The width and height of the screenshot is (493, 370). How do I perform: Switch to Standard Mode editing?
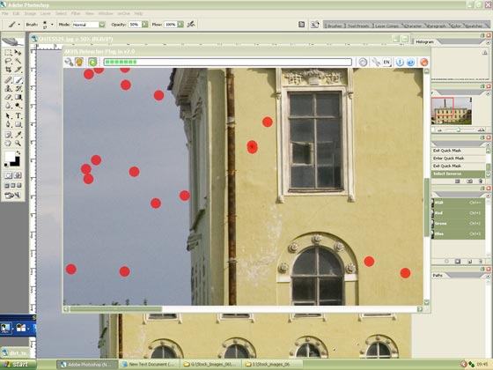point(8,175)
